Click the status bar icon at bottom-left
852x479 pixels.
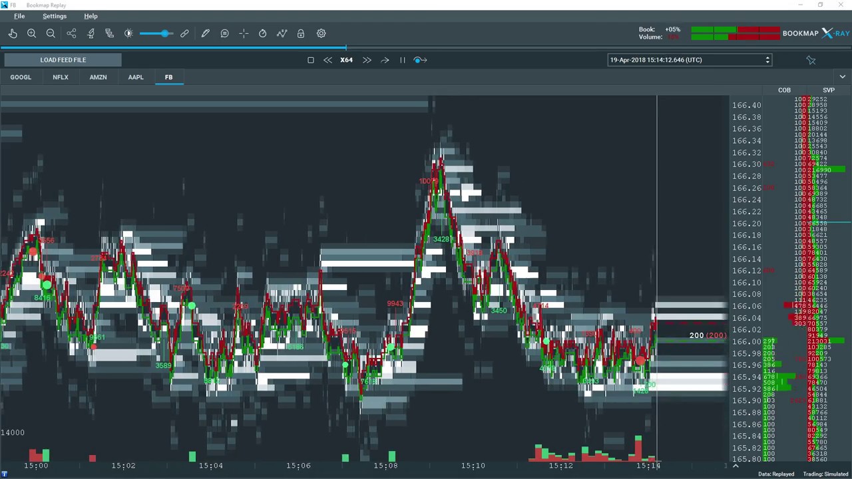[4, 474]
